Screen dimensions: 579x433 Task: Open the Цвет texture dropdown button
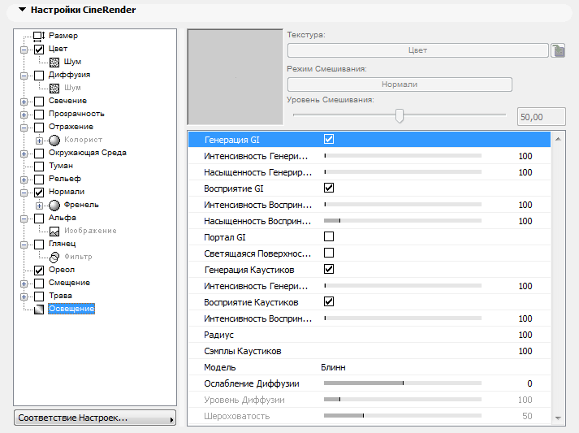(417, 50)
